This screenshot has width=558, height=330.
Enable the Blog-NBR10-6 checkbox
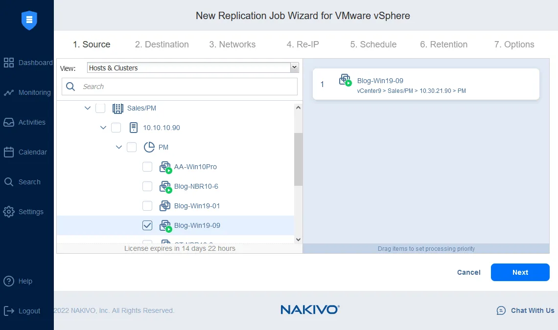coord(147,186)
